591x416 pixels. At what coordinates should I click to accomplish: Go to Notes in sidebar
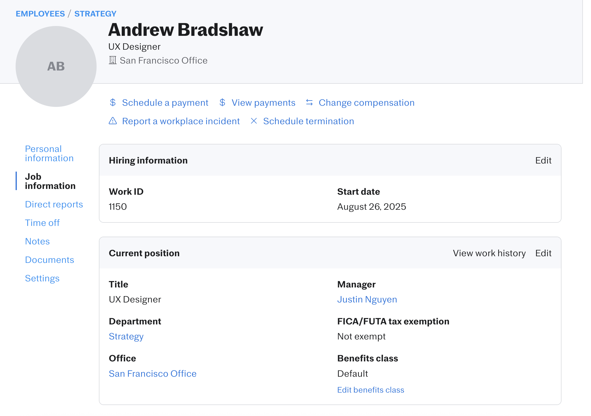37,241
